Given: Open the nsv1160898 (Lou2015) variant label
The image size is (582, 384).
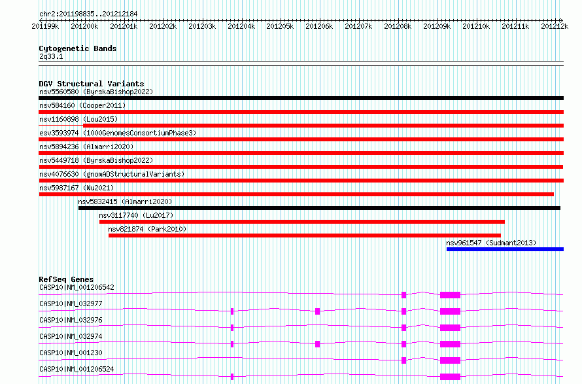Looking at the screenshot, I should click(x=78, y=119).
